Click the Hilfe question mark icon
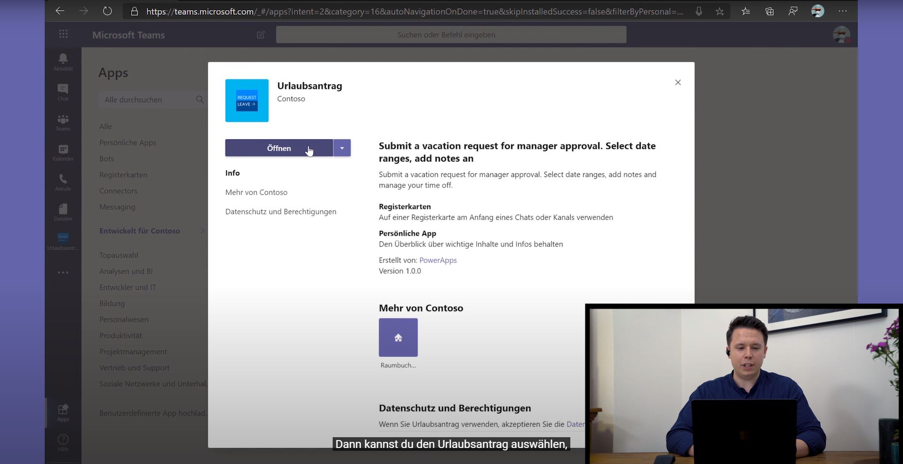 (x=63, y=442)
